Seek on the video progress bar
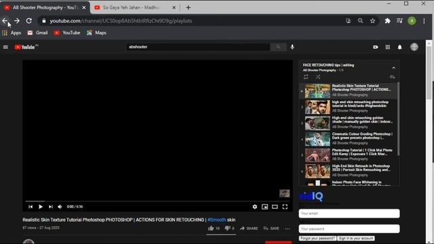 click(x=157, y=201)
